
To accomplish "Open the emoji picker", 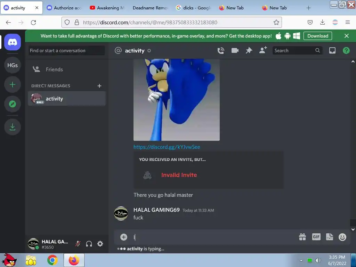I will [x=342, y=237].
